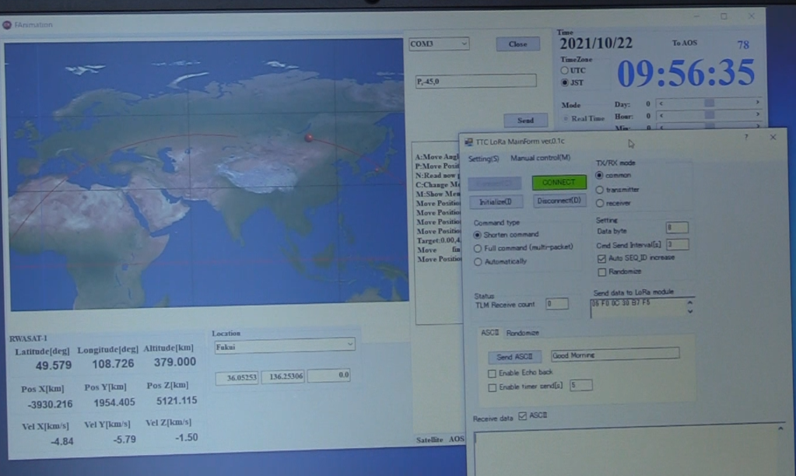Enable the Echo back checkbox
Screen dimensions: 796x476
(x=492, y=373)
